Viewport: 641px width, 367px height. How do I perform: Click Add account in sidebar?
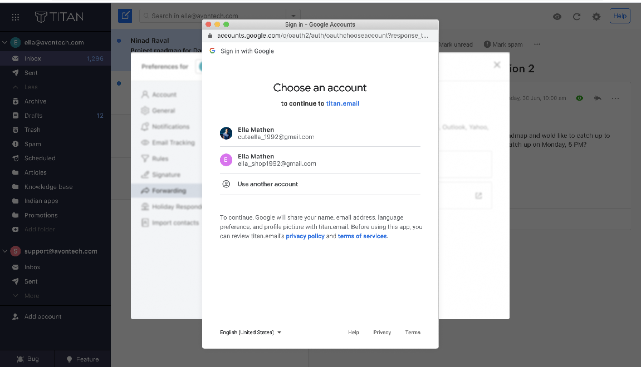point(37,316)
